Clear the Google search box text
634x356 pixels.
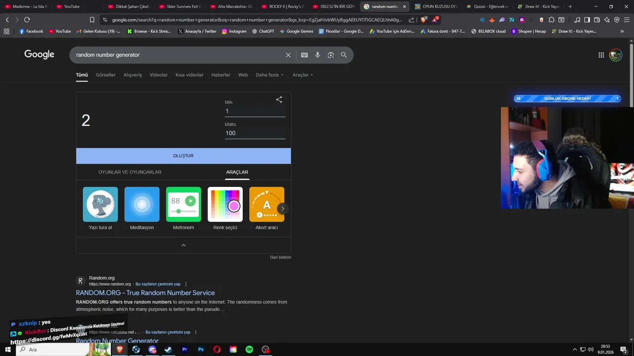pos(288,55)
